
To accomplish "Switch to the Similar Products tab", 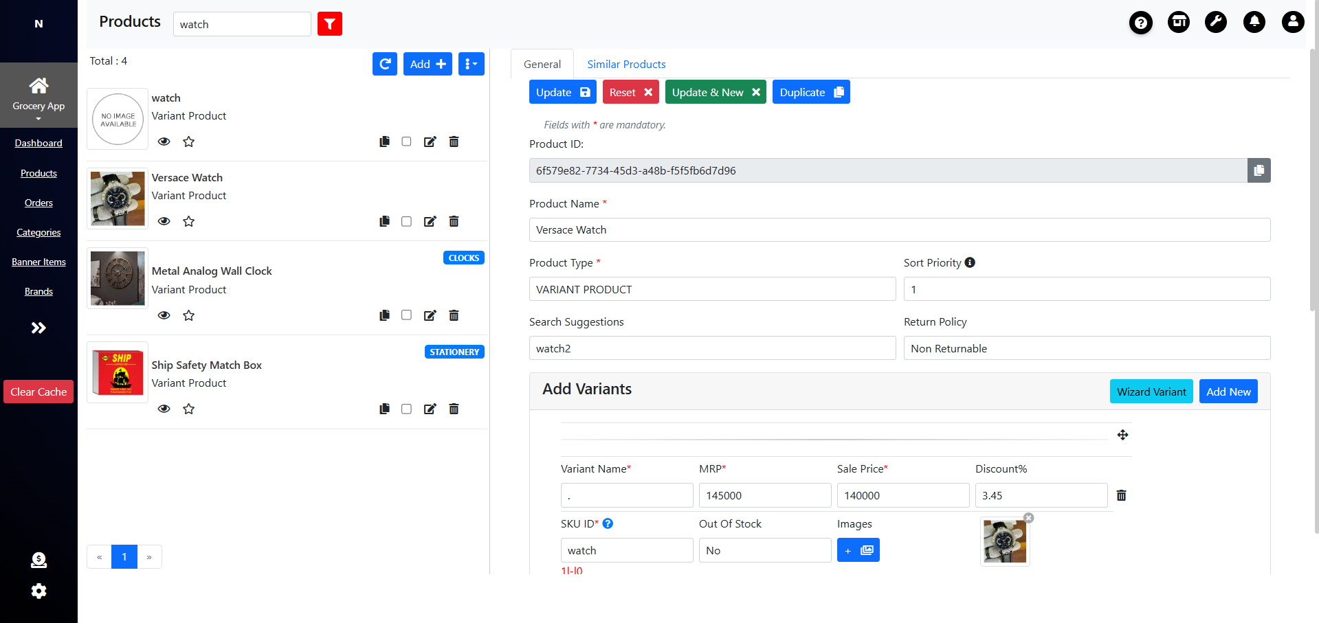I will [626, 65].
